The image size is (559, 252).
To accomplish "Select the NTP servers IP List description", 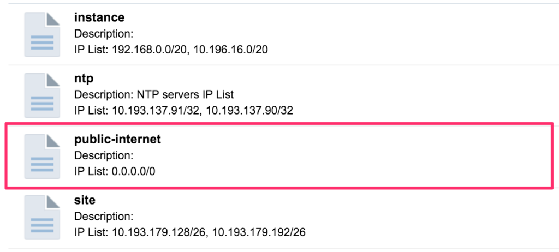I will click(x=186, y=95).
